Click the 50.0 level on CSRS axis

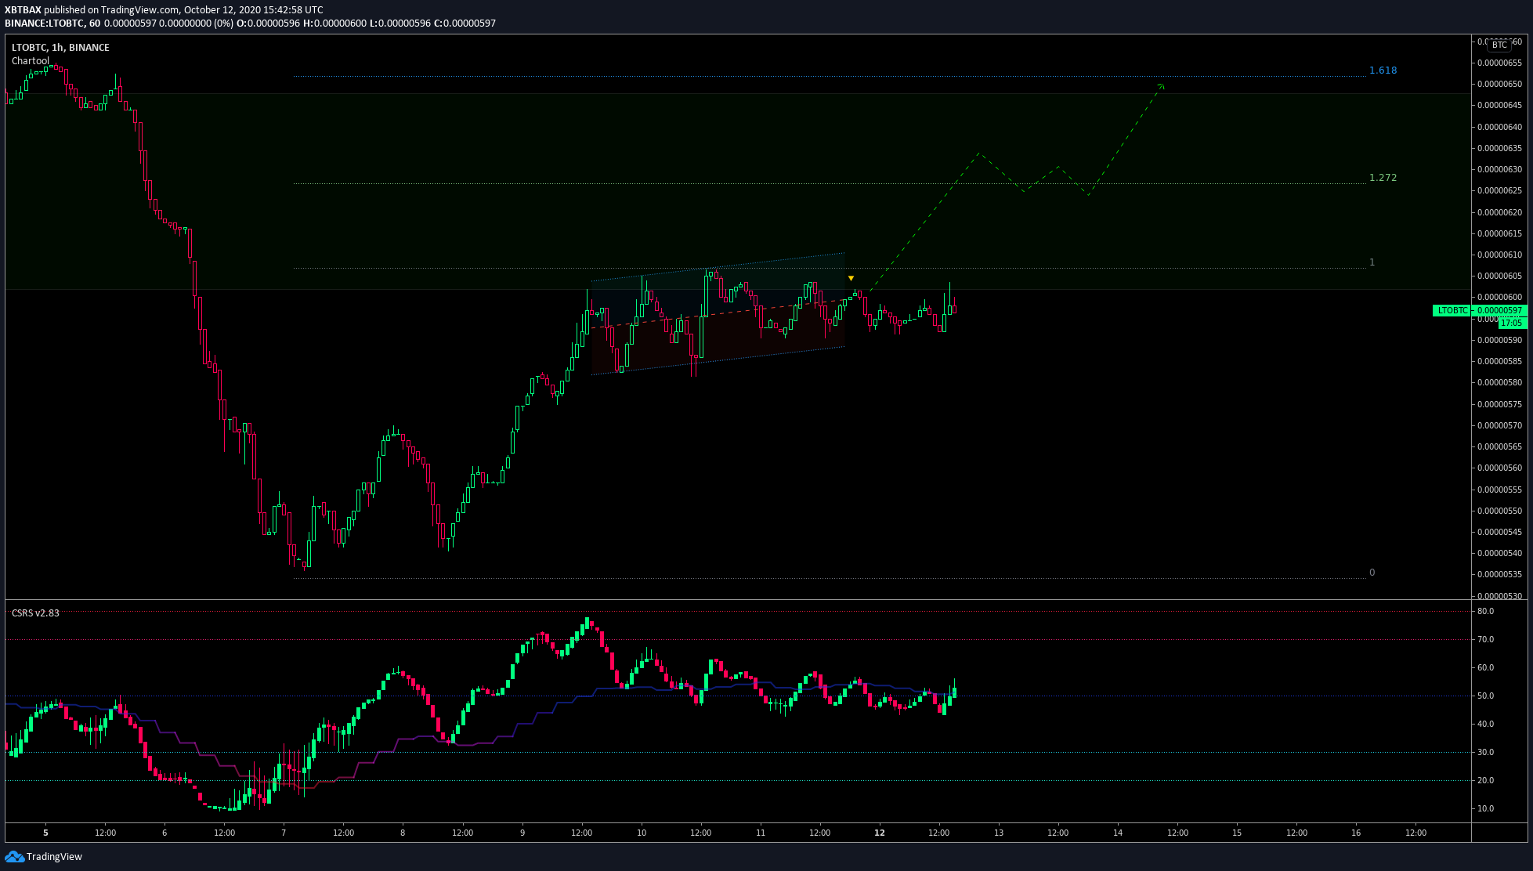1485,696
